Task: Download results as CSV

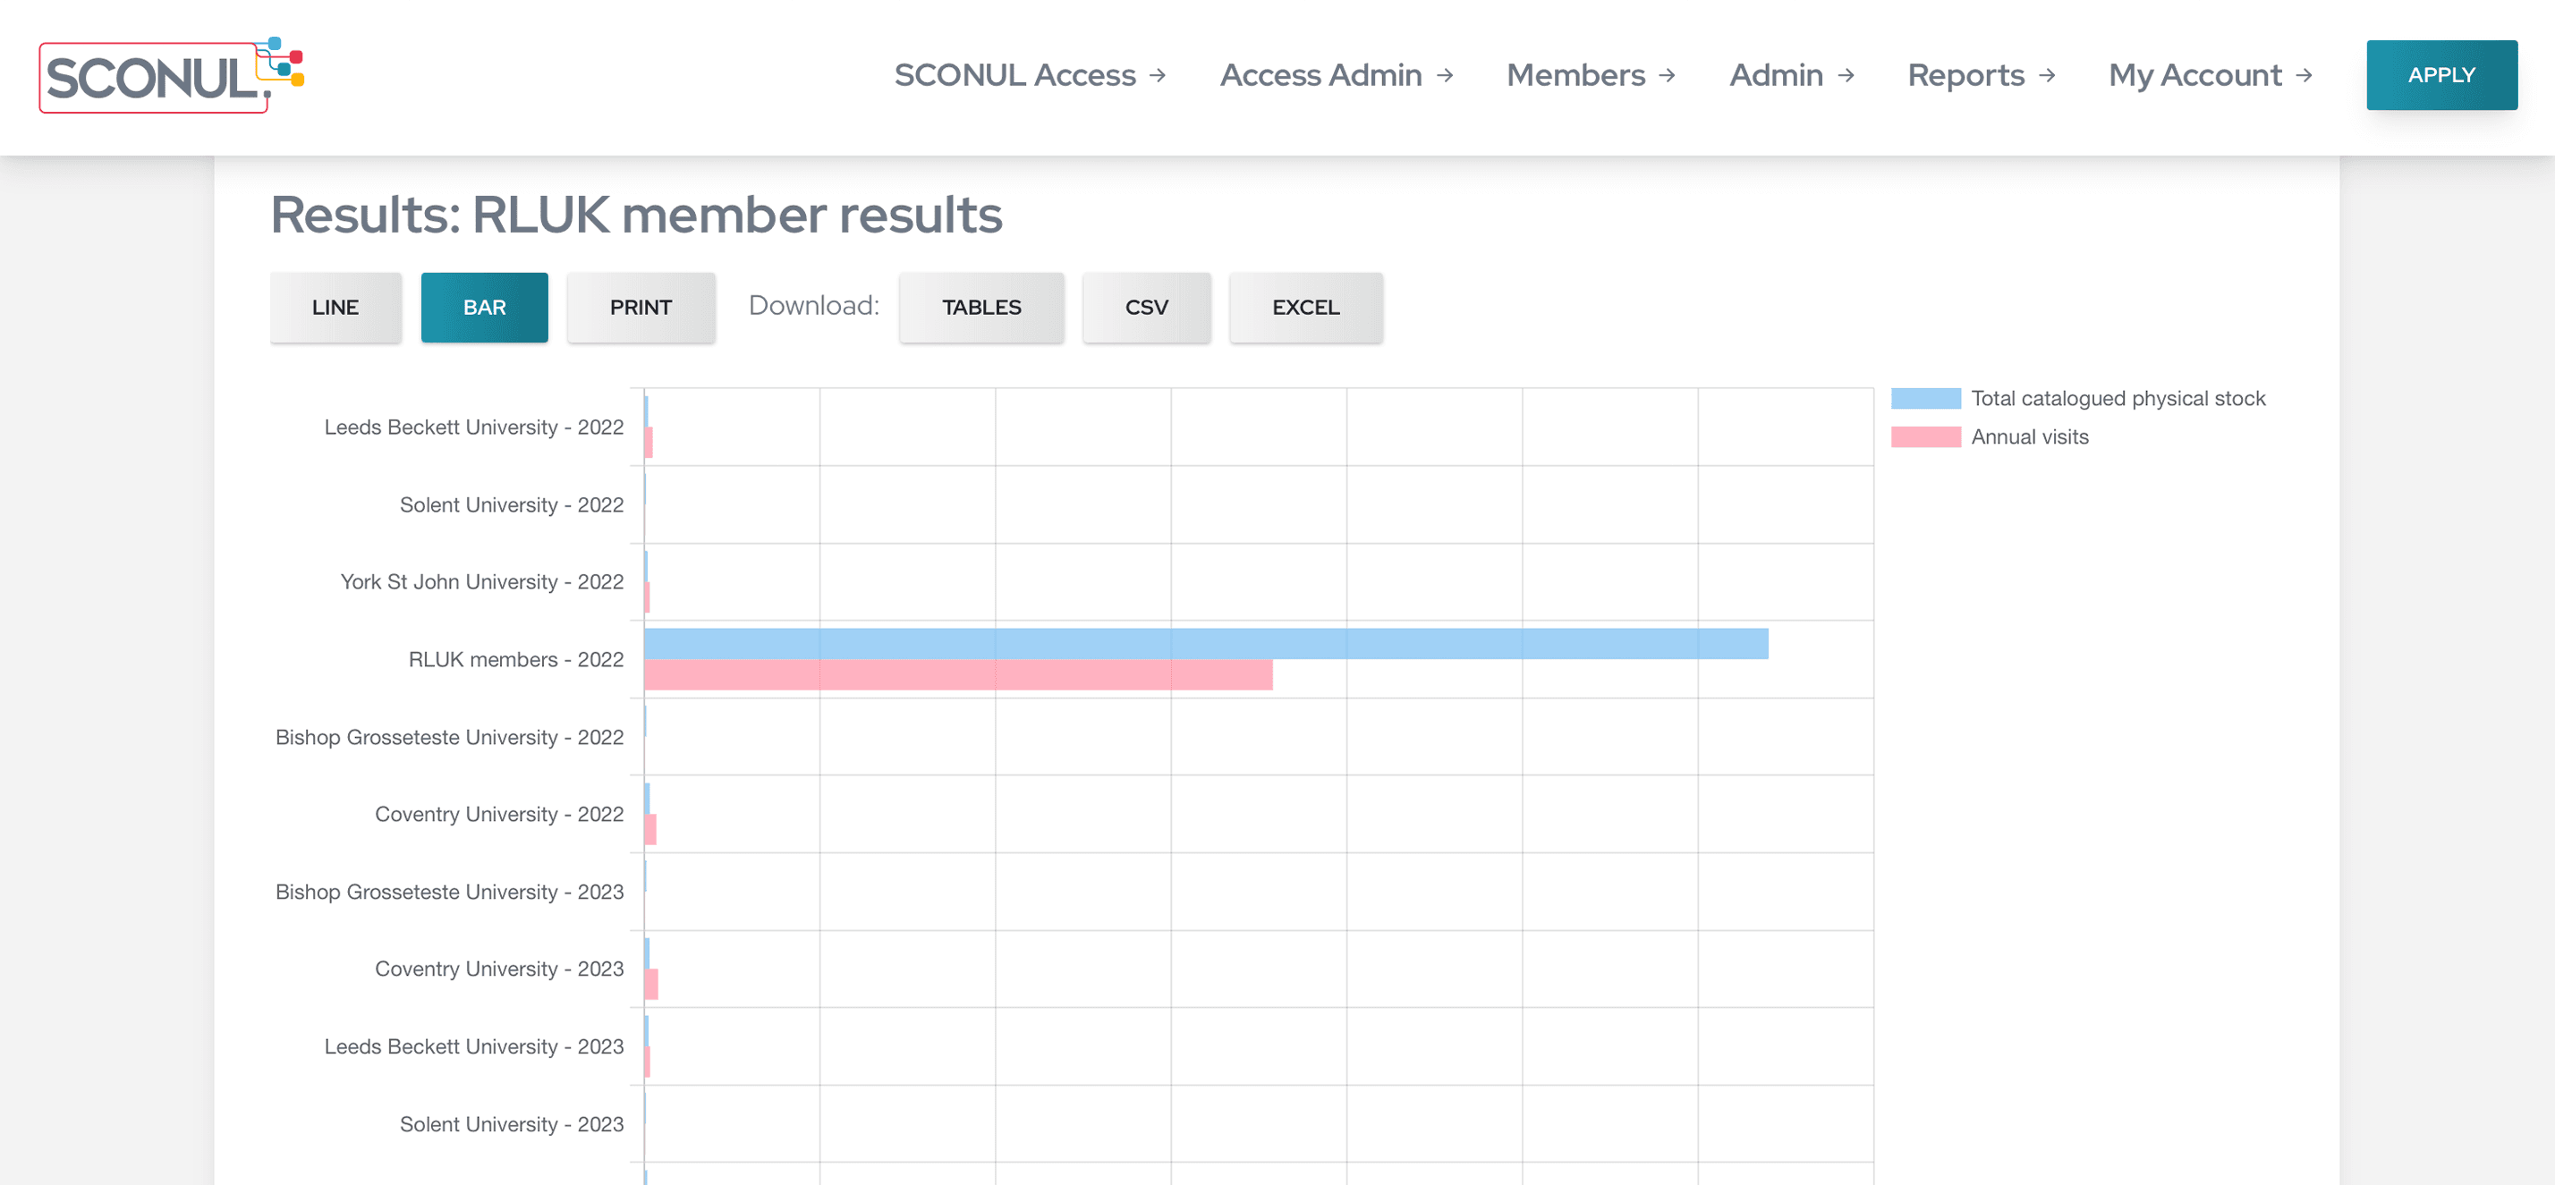Action: coord(1146,308)
